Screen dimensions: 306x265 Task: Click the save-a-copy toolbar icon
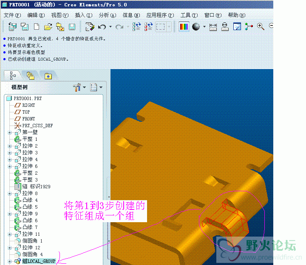click(x=12, y=26)
